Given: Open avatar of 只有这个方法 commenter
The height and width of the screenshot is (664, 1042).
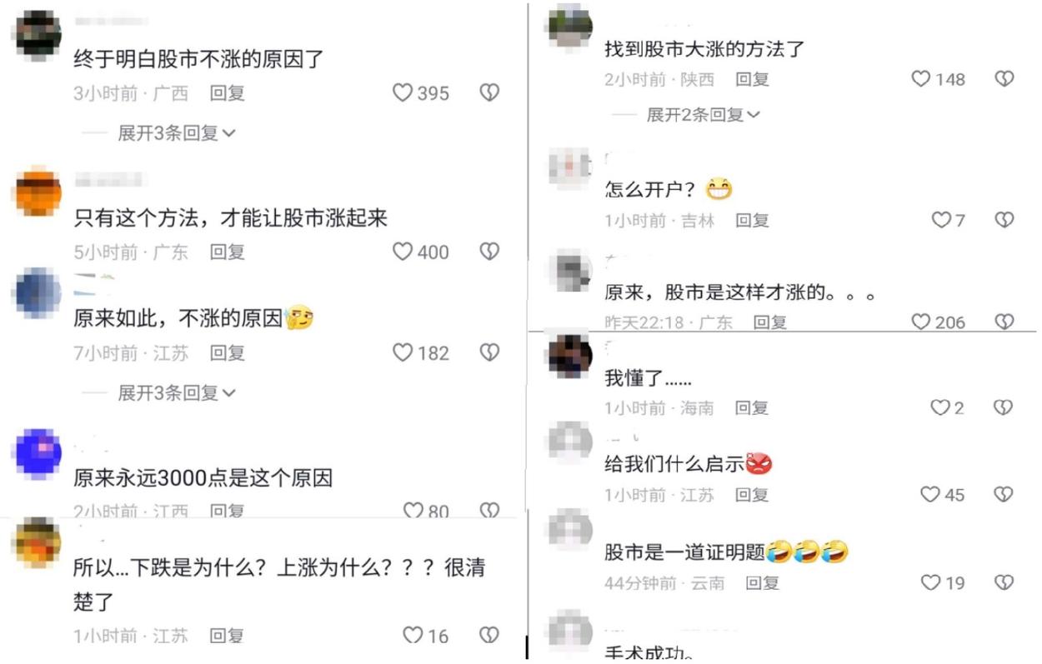Looking at the screenshot, I should 39,192.
